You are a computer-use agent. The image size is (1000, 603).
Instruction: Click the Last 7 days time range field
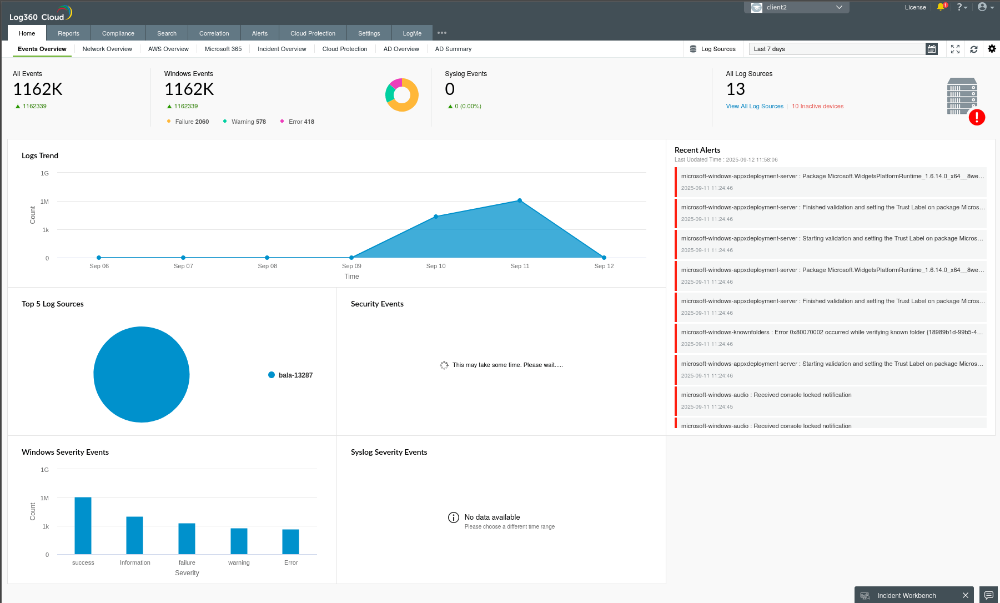click(833, 49)
